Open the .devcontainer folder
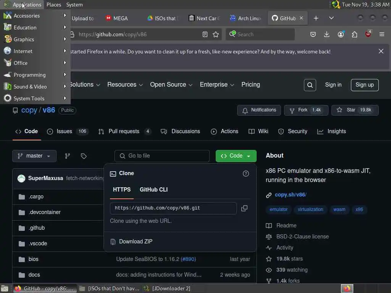The height and width of the screenshot is (293, 391). (44, 212)
